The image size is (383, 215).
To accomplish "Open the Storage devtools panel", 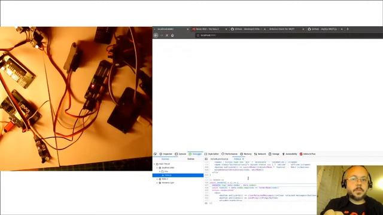I will tap(274, 154).
